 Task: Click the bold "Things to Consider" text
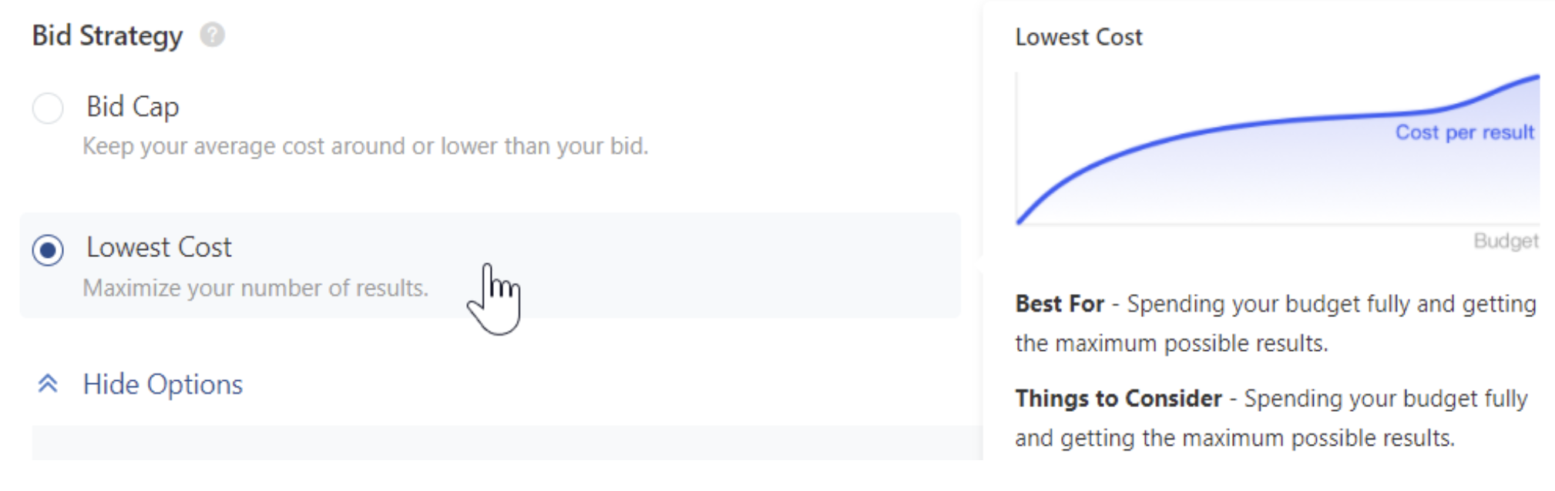pyautogui.click(x=1118, y=399)
